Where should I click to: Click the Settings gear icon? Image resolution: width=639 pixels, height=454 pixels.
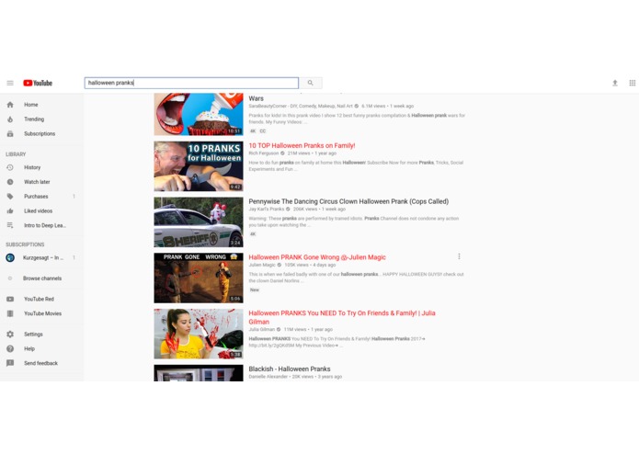[x=10, y=335]
